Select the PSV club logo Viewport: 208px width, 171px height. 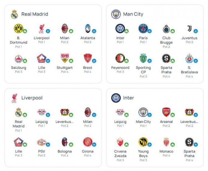[41, 142]
